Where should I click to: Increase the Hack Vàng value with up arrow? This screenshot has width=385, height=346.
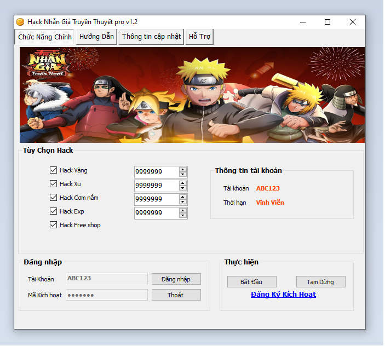(x=183, y=169)
